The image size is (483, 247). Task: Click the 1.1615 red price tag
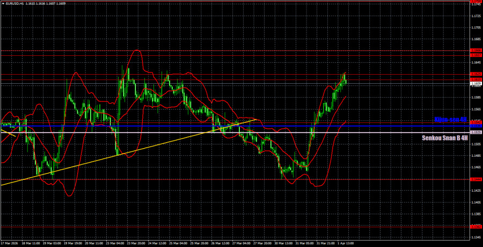[476, 79]
